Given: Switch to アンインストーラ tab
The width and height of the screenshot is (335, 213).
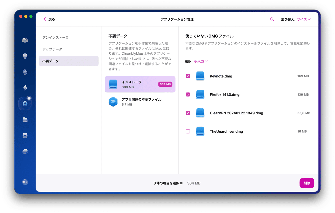Looking at the screenshot, I should [69, 38].
